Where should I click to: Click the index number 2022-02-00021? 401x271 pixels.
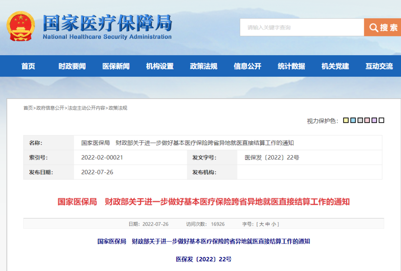(x=102, y=157)
